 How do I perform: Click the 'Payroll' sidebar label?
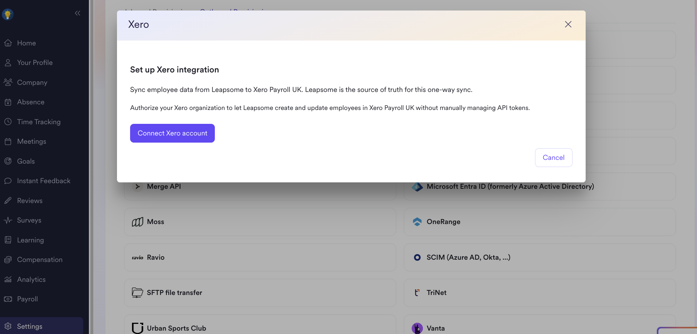27,299
